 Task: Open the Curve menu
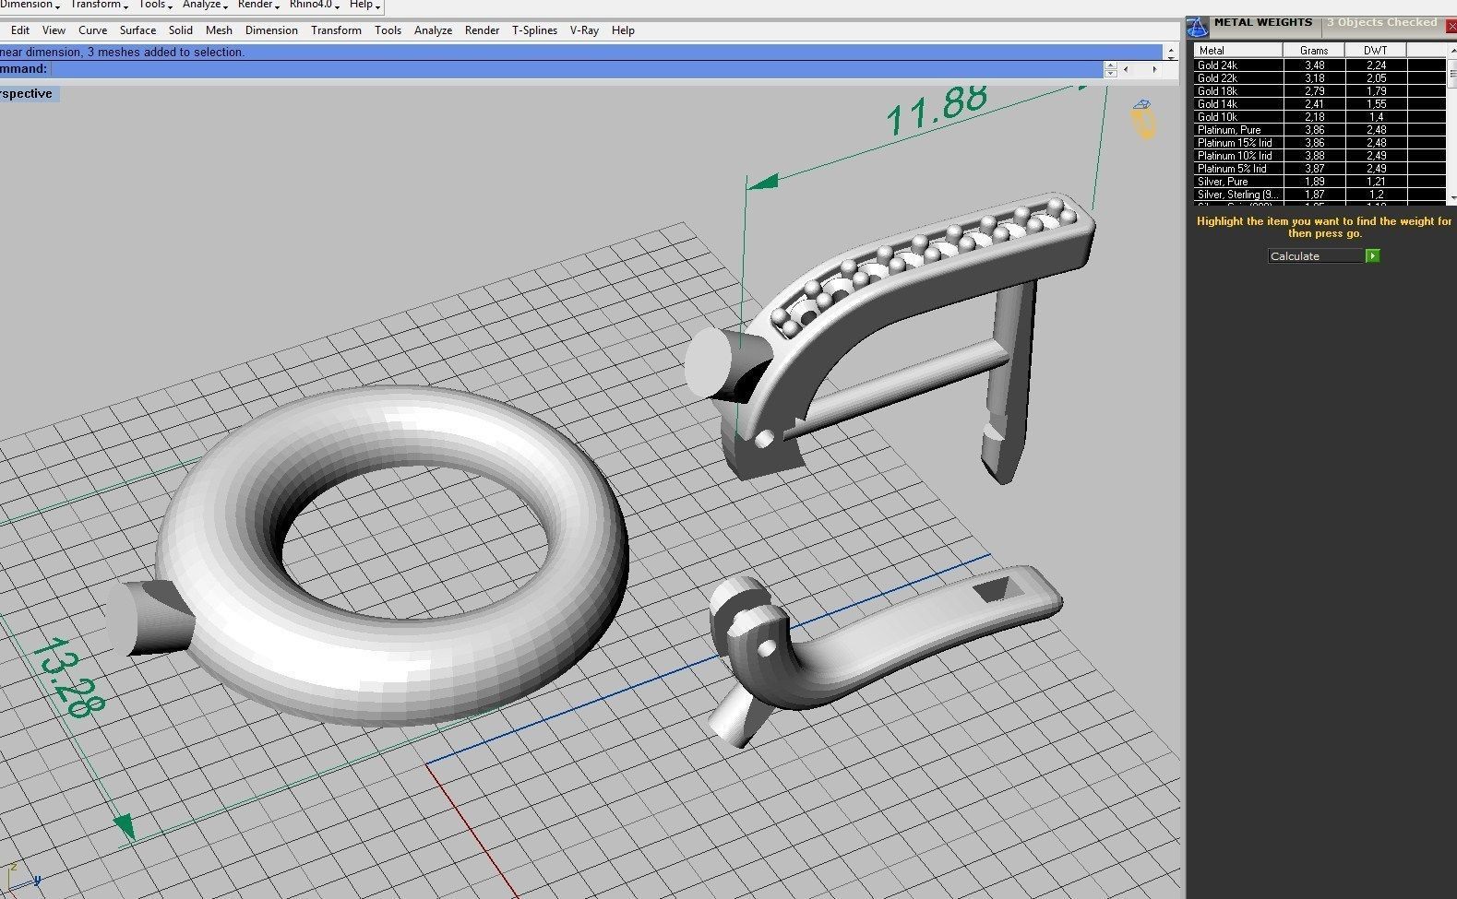click(x=92, y=30)
